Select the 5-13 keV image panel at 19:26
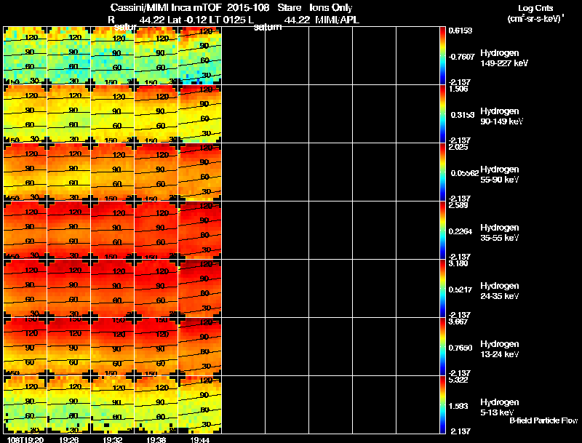582x443 pixels. (68, 404)
